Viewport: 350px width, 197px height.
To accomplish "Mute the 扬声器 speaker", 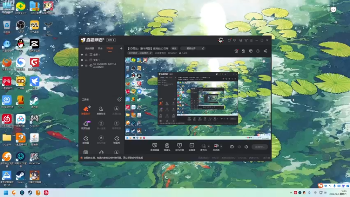I will click(x=216, y=147).
